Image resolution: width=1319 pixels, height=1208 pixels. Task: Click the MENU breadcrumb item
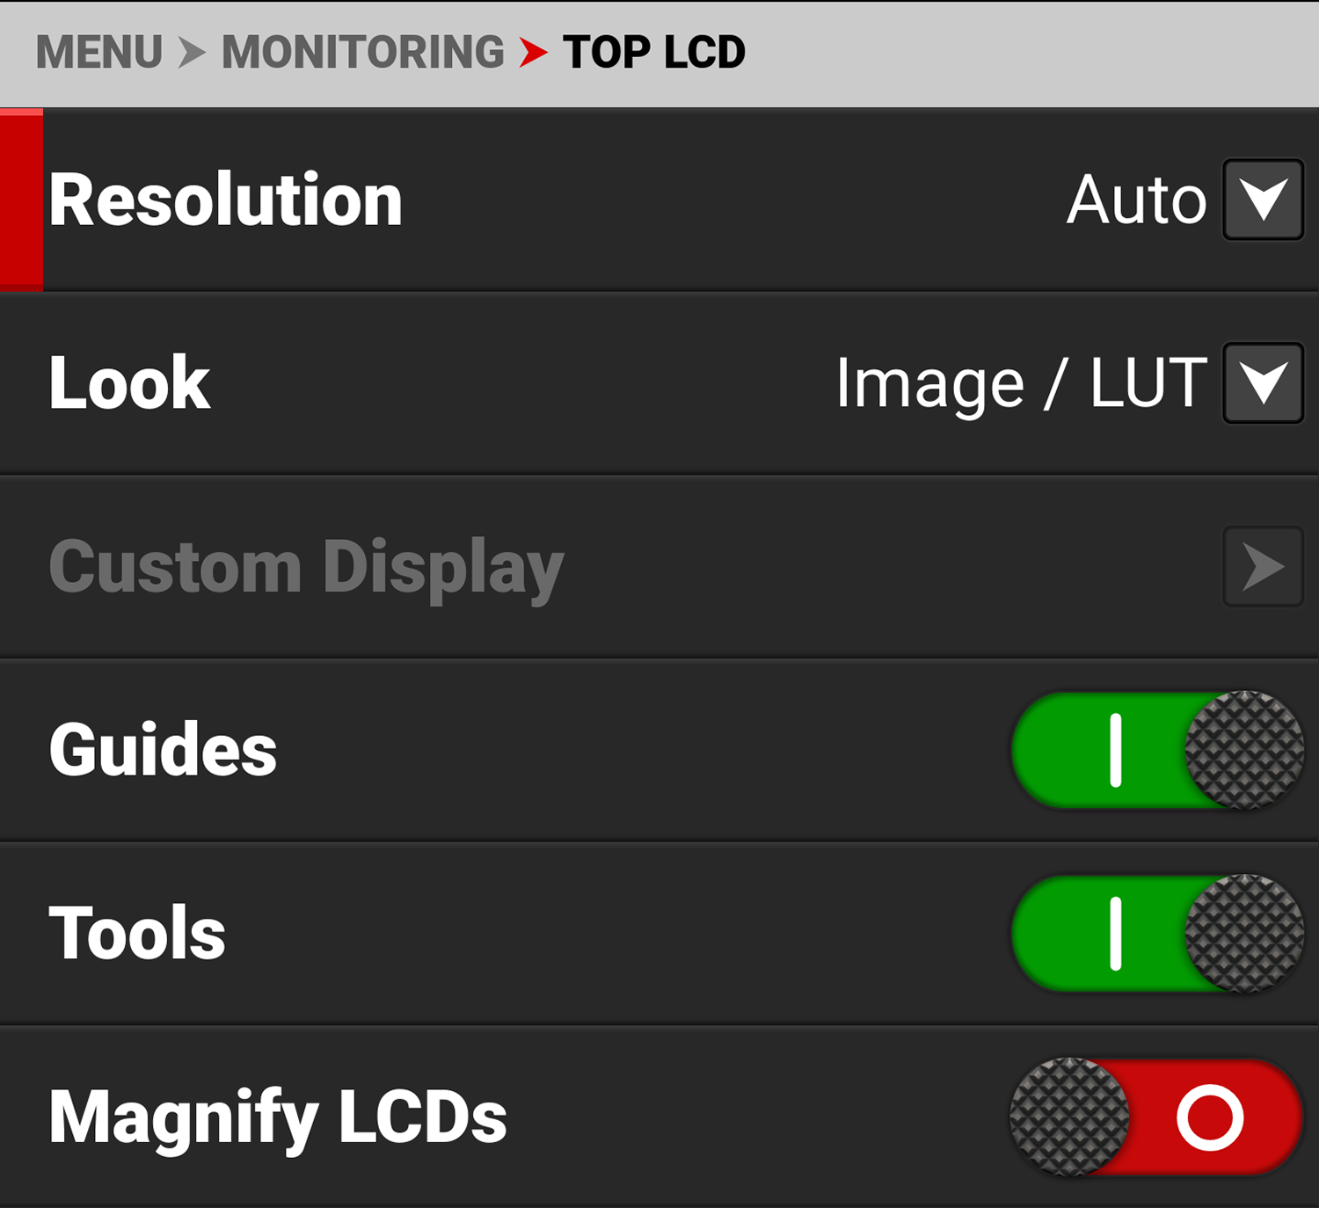pyautogui.click(x=101, y=51)
